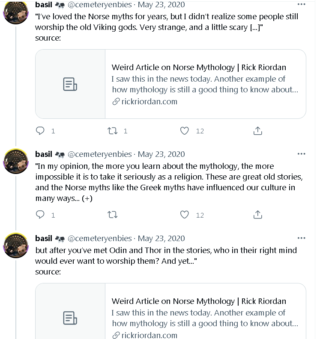Retweet the first tweet in thread
This screenshot has height=339, width=326.
[x=113, y=131]
